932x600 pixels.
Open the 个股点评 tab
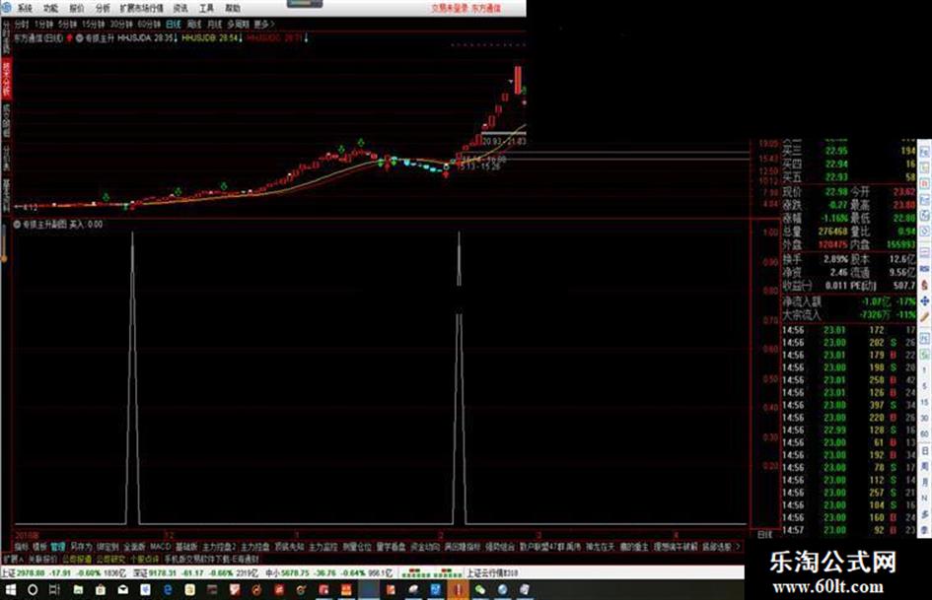[x=145, y=560]
